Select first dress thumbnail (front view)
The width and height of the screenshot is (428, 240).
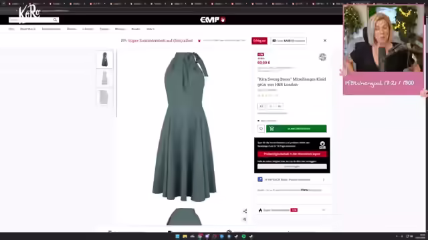click(104, 59)
